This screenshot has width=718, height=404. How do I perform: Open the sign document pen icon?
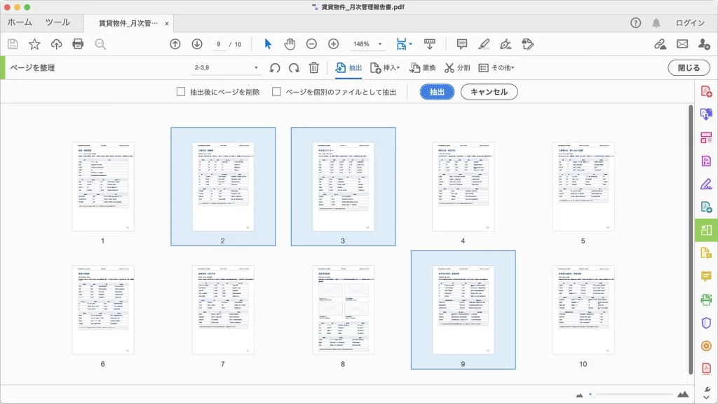(x=506, y=44)
